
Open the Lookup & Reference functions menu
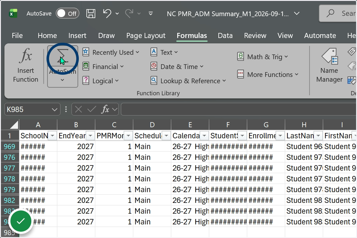click(x=188, y=81)
